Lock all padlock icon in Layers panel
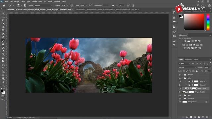The width and height of the screenshot is (212, 119). coord(197,71)
